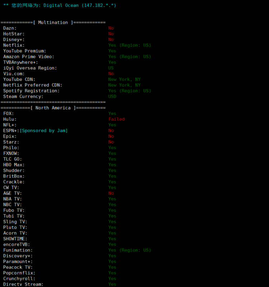Click Netflix result Yes (Region: US)
The width and height of the screenshot is (269, 287).
pos(129,45)
